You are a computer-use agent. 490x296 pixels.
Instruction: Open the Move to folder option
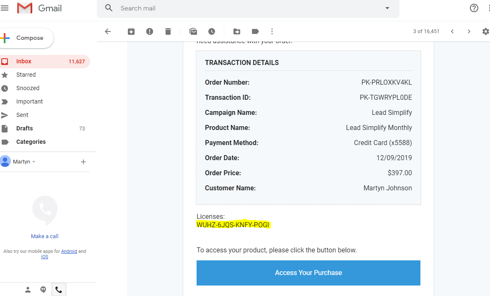[x=237, y=31]
